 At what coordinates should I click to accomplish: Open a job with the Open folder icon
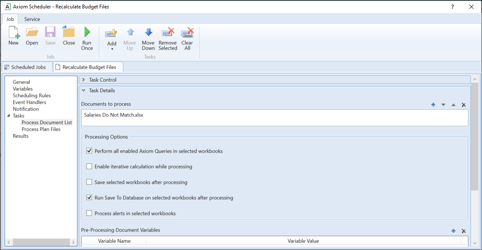pyautogui.click(x=32, y=33)
